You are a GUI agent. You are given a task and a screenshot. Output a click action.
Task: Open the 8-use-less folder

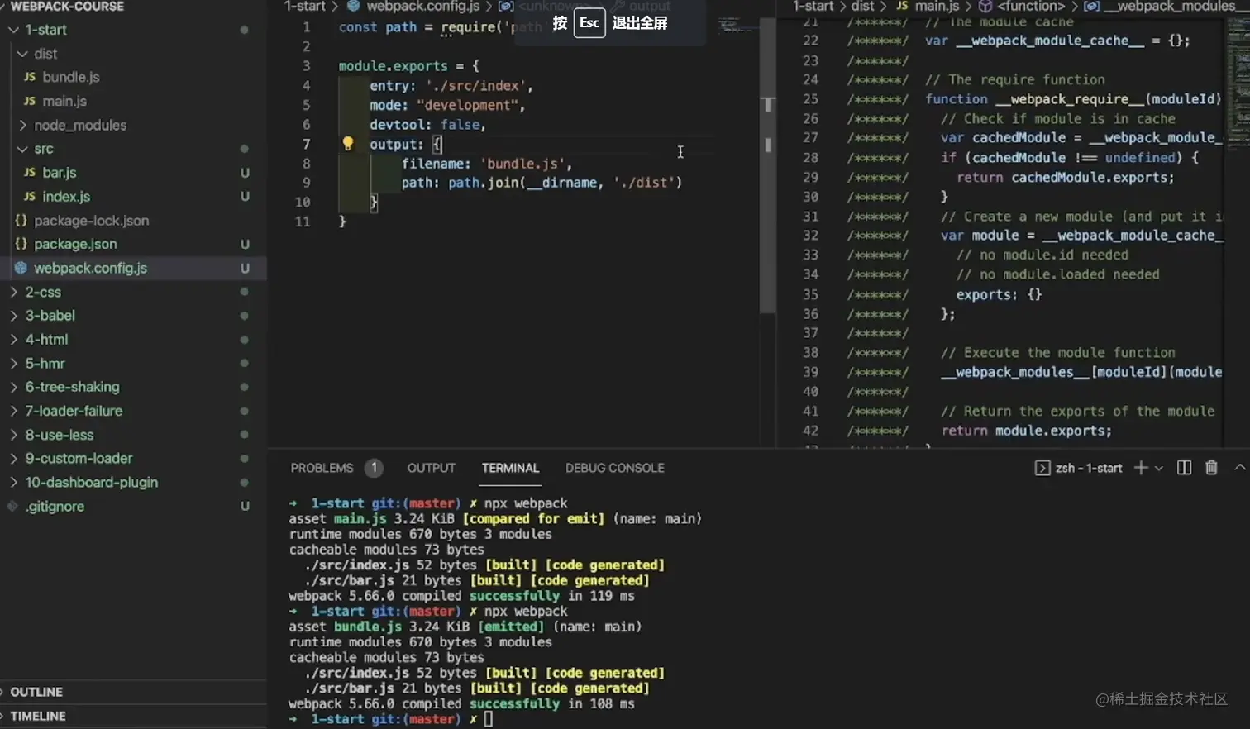60,435
